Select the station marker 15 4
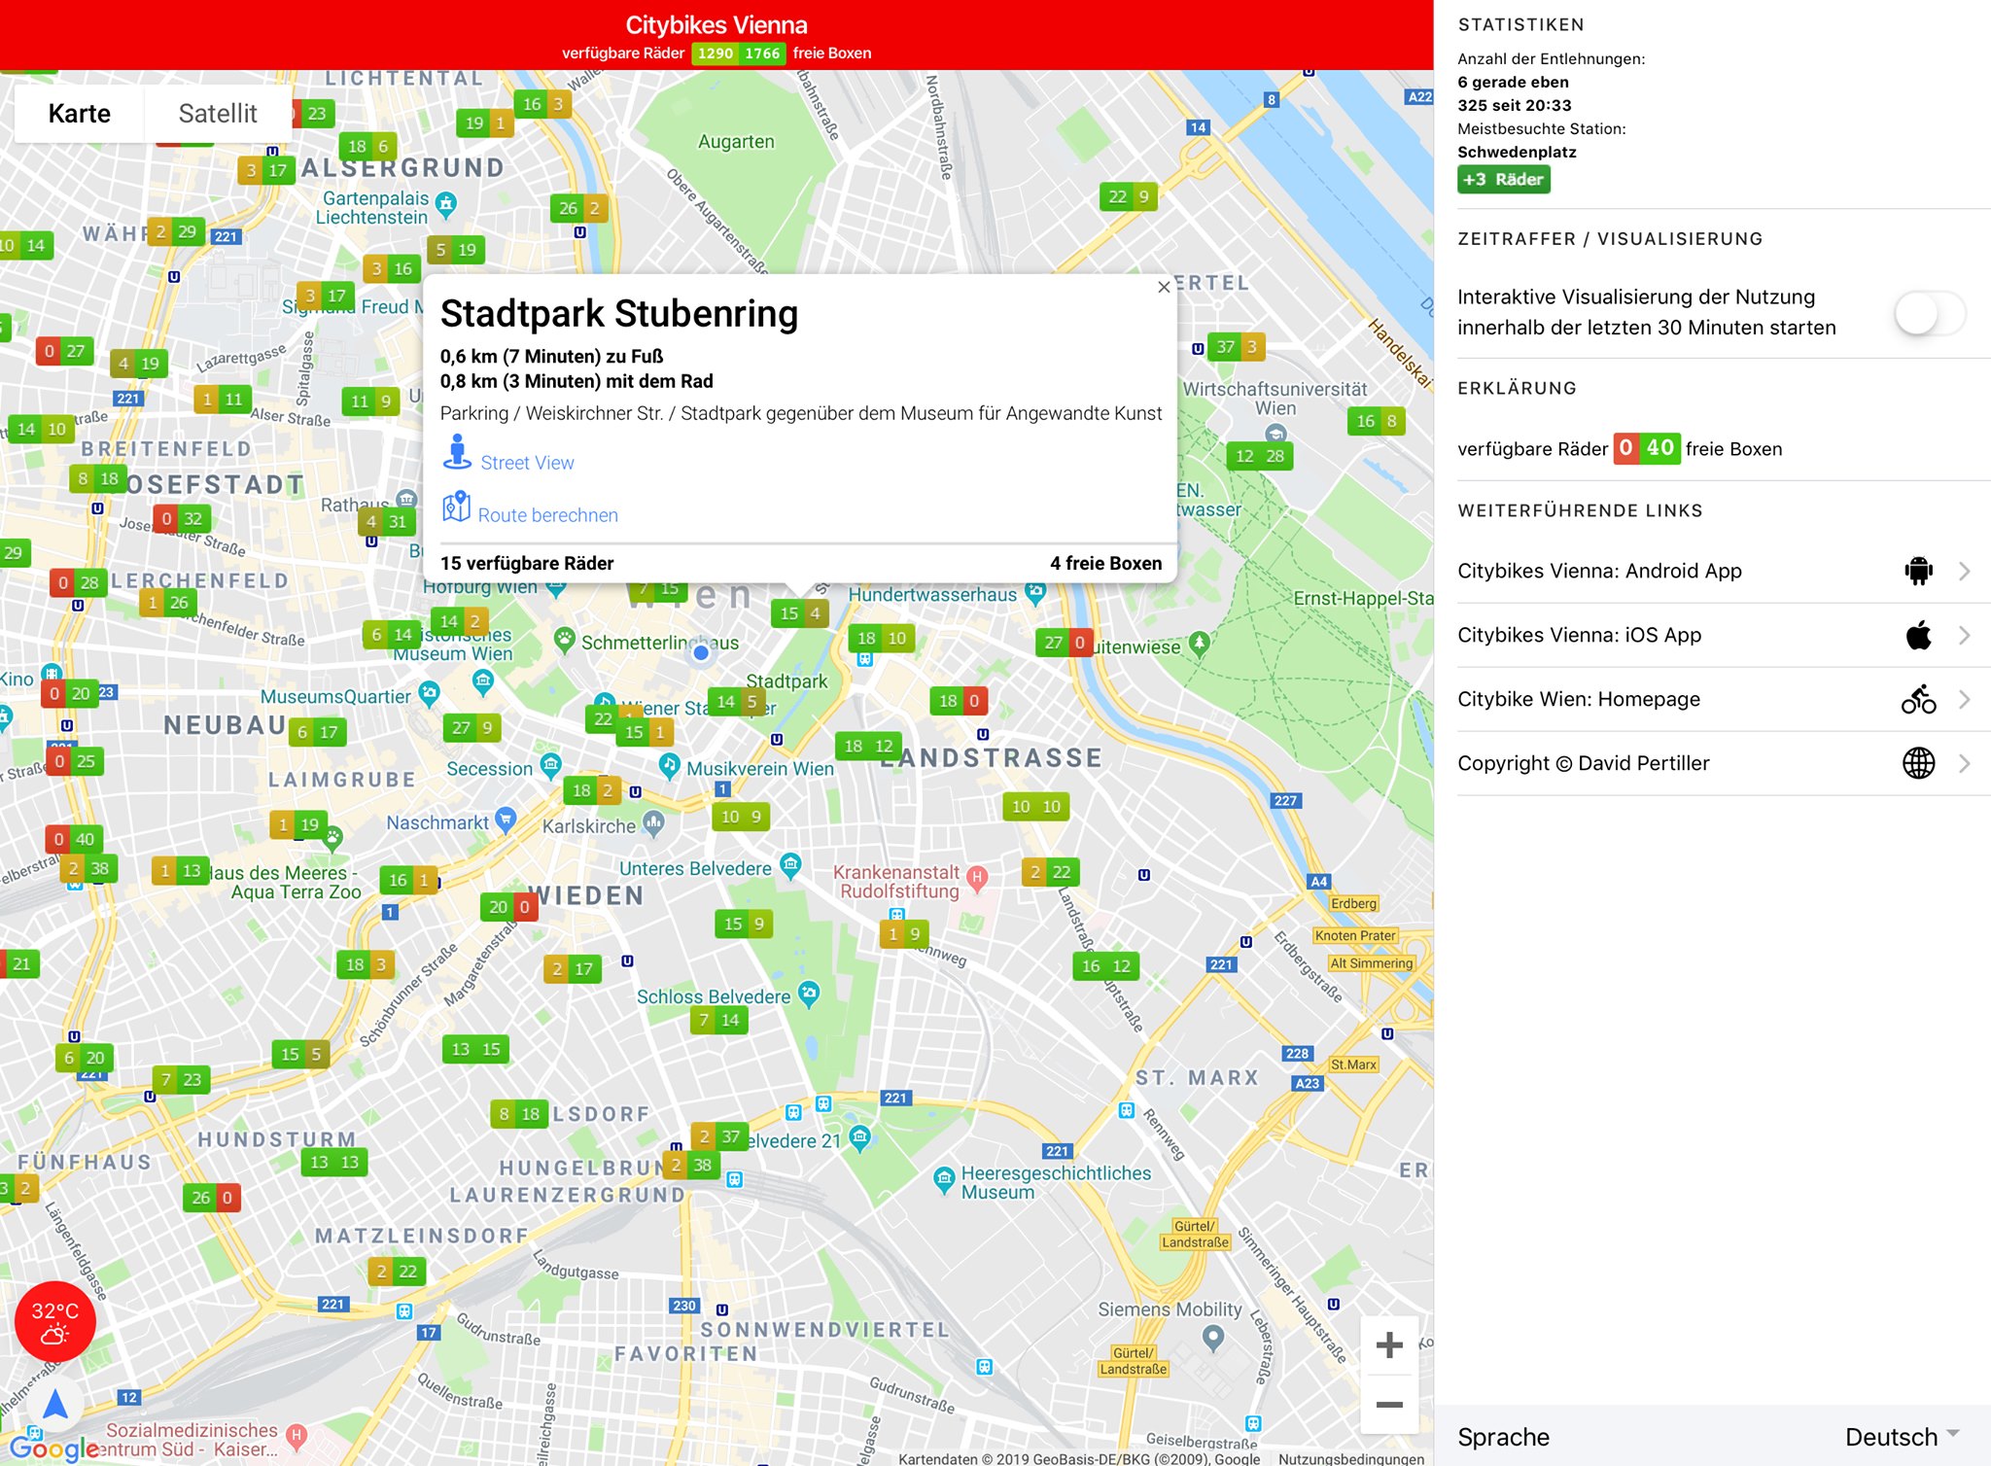Image resolution: width=1991 pixels, height=1466 pixels. (x=801, y=612)
